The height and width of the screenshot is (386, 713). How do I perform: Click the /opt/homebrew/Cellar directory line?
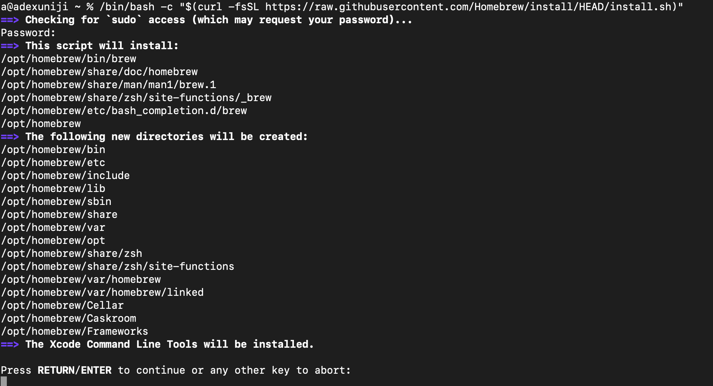[x=63, y=305]
